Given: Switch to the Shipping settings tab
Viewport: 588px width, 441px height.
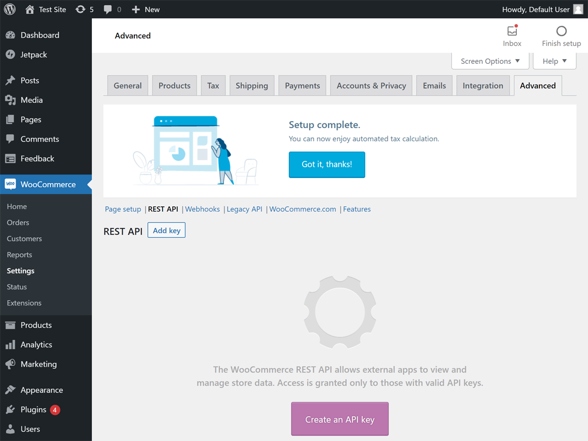Looking at the screenshot, I should (x=252, y=86).
